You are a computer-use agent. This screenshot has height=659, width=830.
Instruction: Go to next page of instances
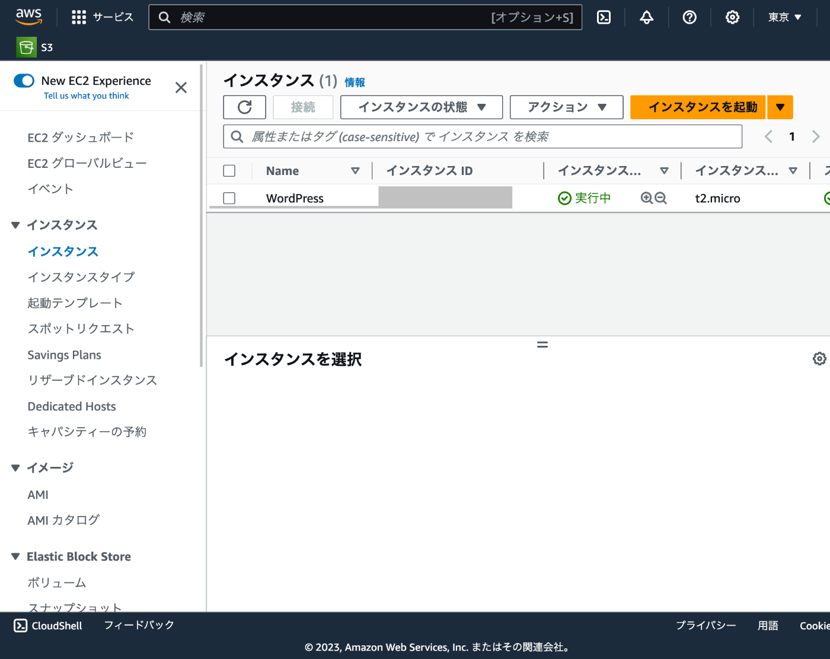click(x=816, y=136)
